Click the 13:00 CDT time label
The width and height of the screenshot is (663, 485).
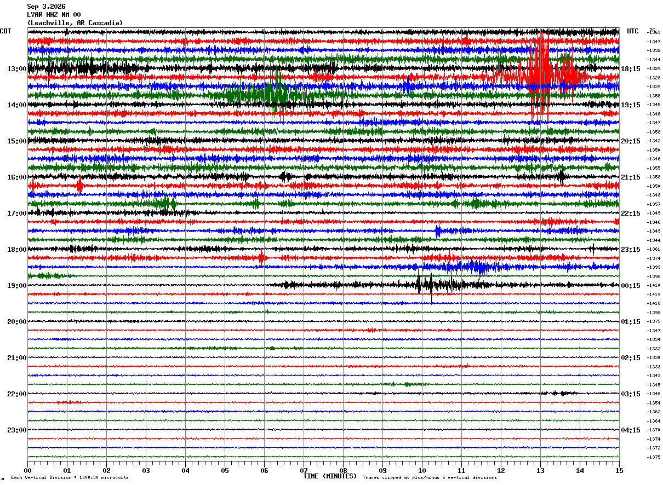(16, 69)
